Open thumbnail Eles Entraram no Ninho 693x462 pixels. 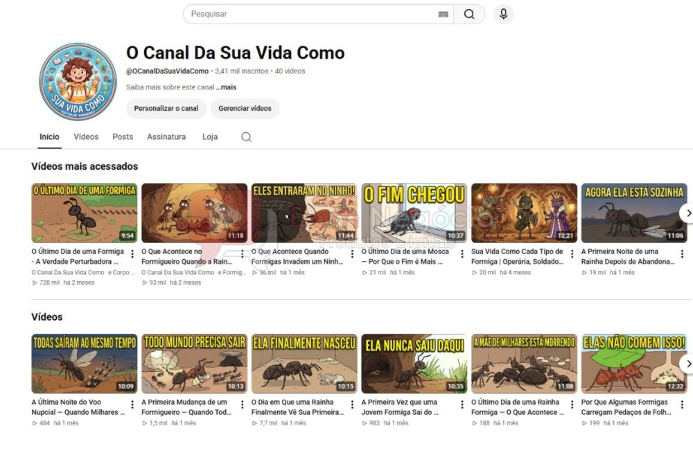pos(304,213)
